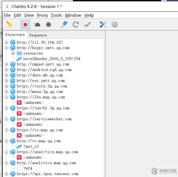
Task: Click globe icon of android.rqd.qq.com
Action: point(13,70)
